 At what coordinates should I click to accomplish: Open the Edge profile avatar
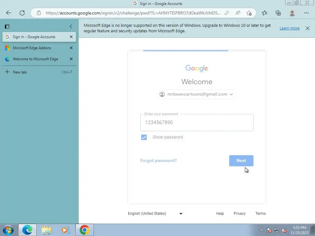(292, 13)
